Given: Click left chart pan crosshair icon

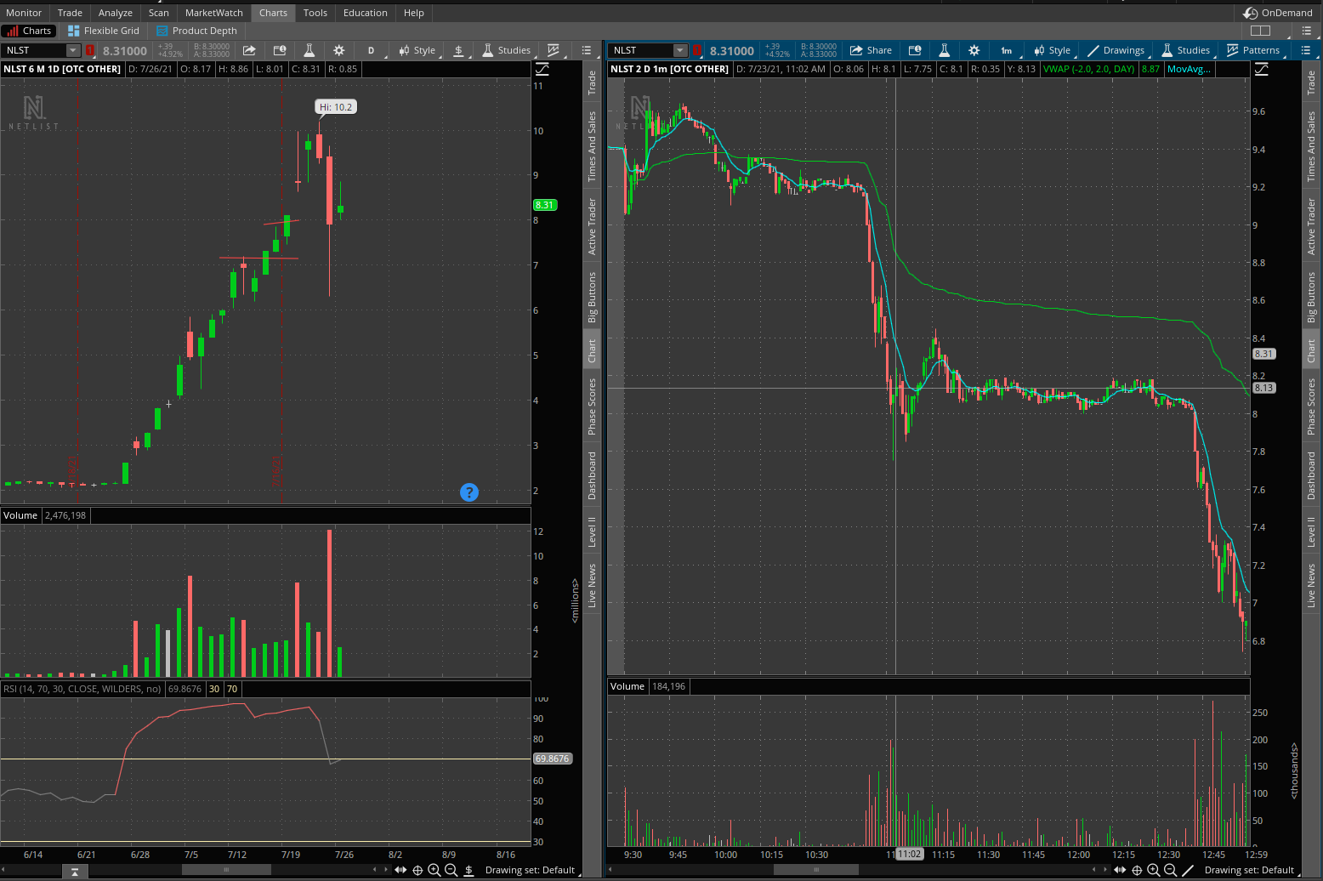Looking at the screenshot, I should click(x=417, y=870).
